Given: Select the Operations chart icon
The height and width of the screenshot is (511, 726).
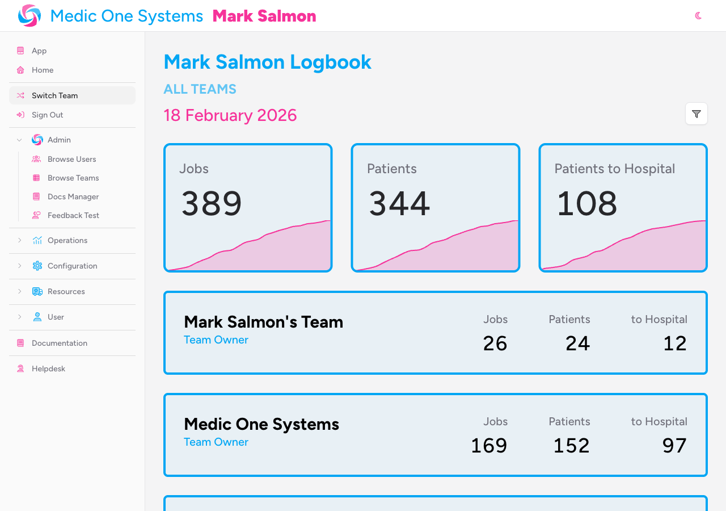Looking at the screenshot, I should pyautogui.click(x=36, y=240).
